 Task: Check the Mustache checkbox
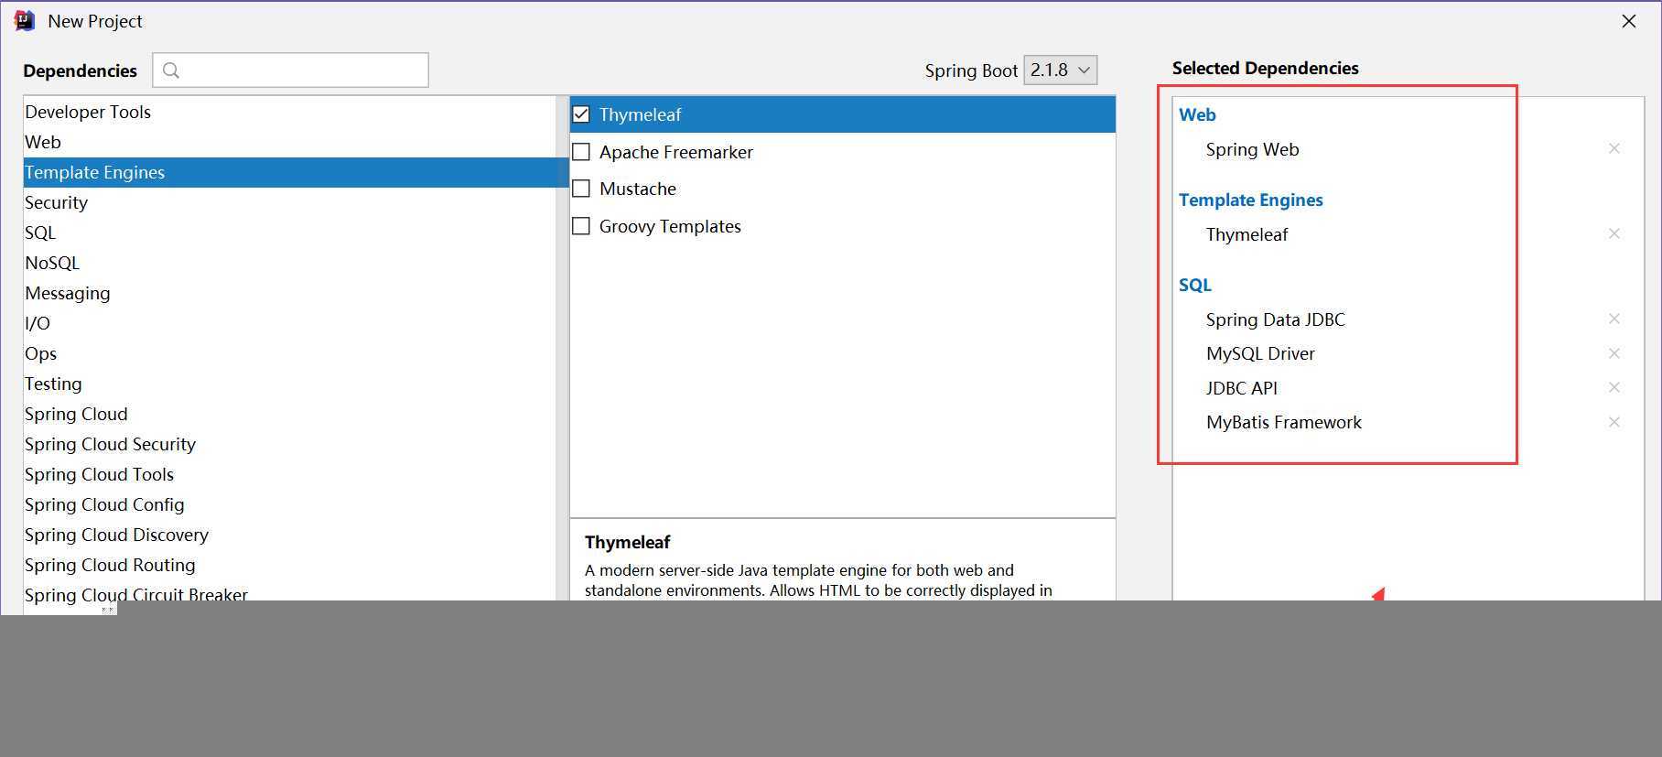click(x=581, y=189)
